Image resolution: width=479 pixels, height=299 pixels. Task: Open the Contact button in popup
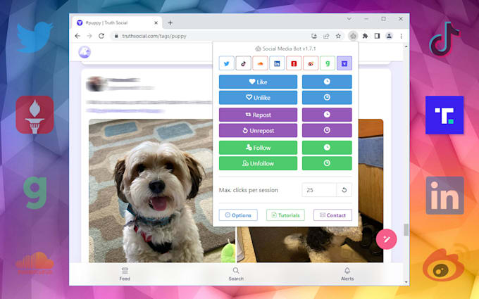pyautogui.click(x=332, y=215)
